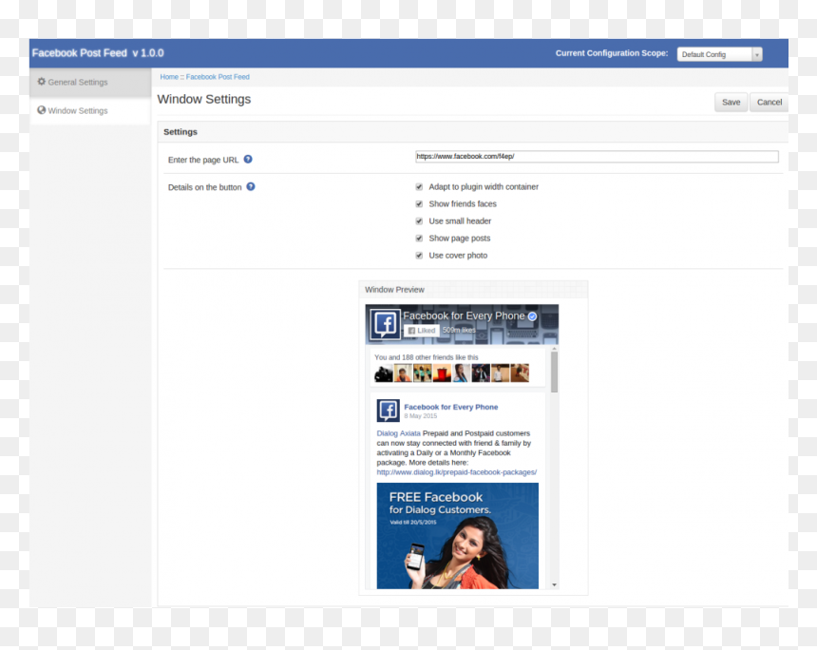The height and width of the screenshot is (650, 817).
Task: Toggle Show friends faces checkbox
Action: click(419, 203)
